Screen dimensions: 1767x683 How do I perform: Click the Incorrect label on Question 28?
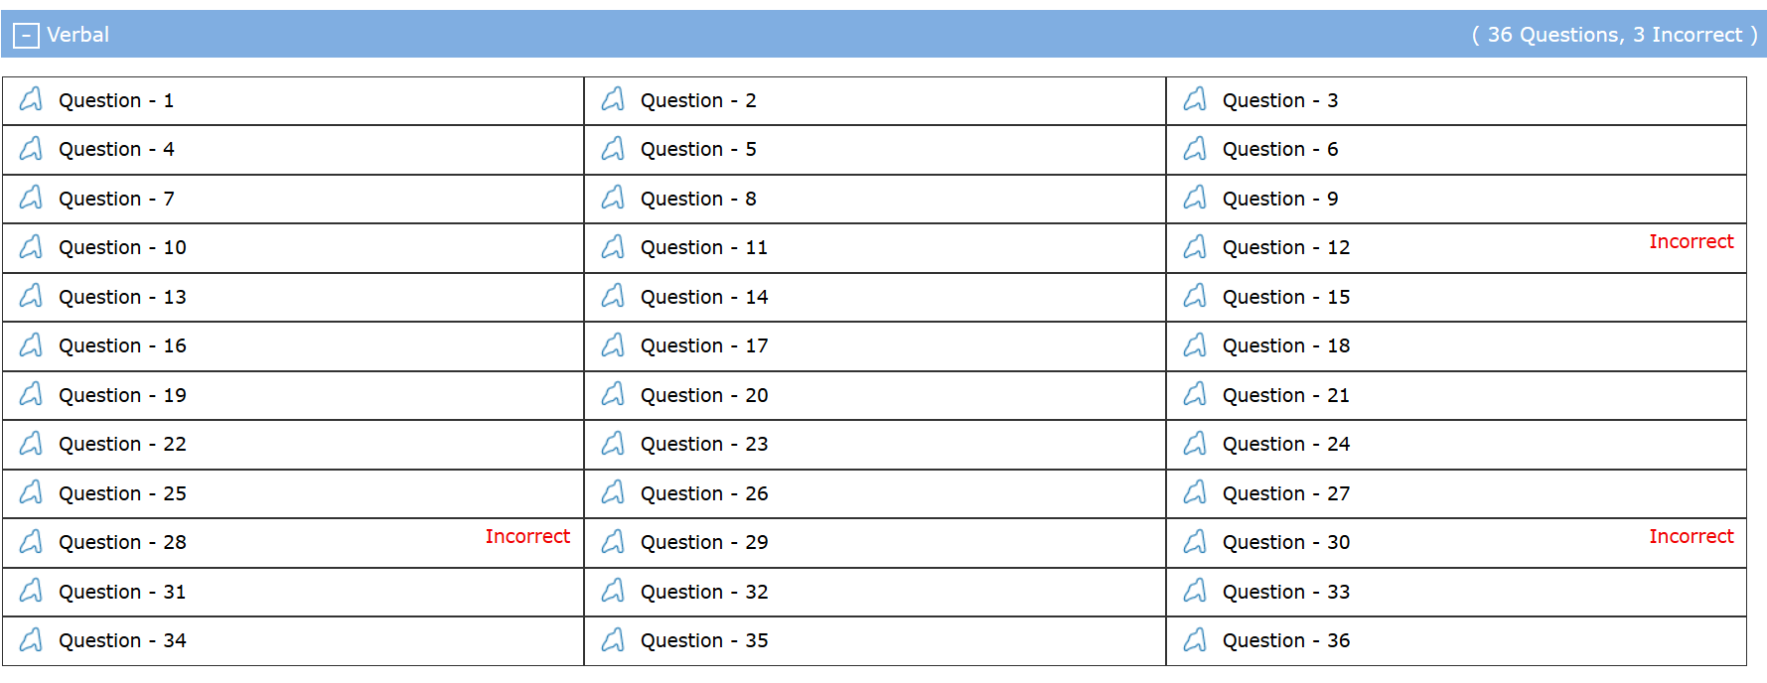coord(527,536)
